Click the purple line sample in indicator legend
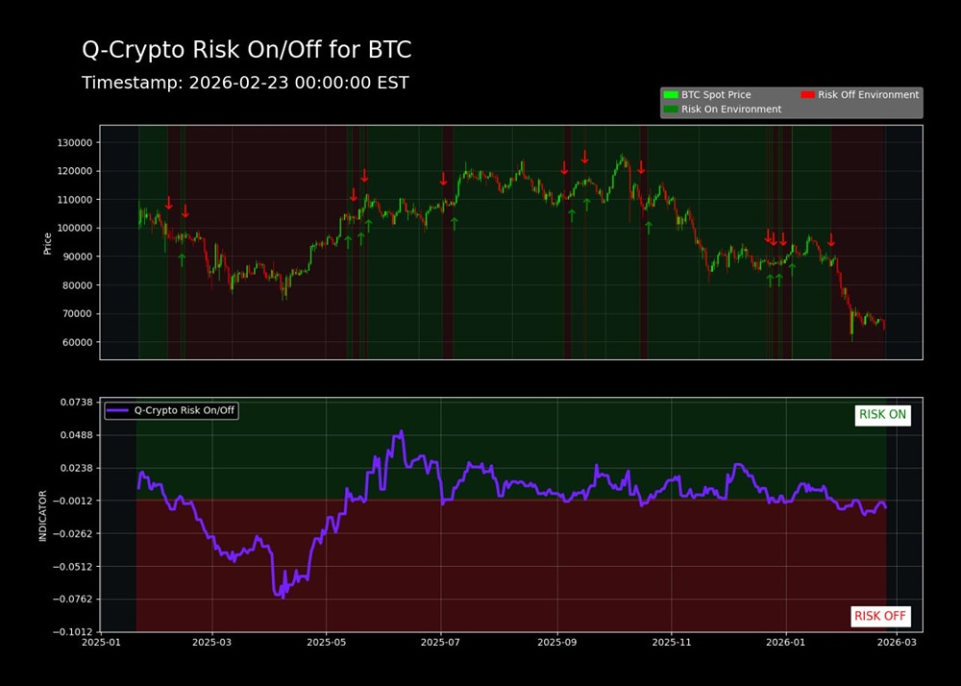The image size is (961, 686). pyautogui.click(x=117, y=410)
